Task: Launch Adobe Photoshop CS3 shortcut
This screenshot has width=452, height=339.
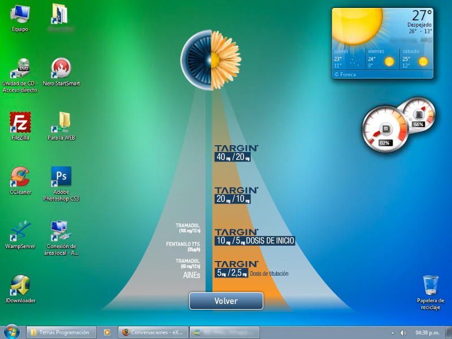Action: tap(61, 177)
